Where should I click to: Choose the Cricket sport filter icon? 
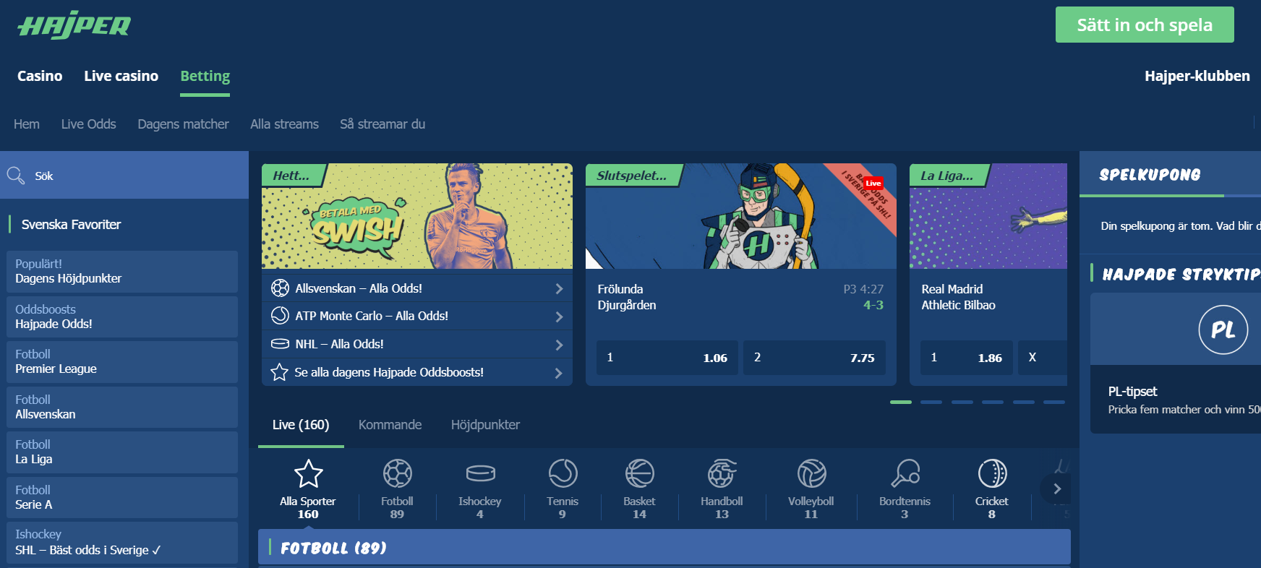[992, 474]
